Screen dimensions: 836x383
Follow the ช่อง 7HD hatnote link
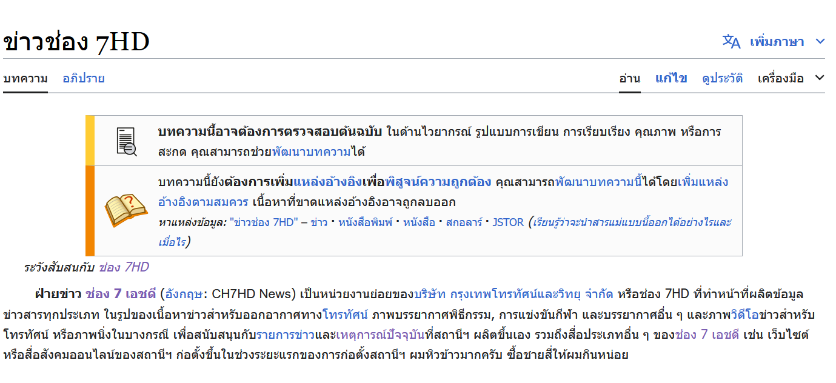tap(124, 267)
